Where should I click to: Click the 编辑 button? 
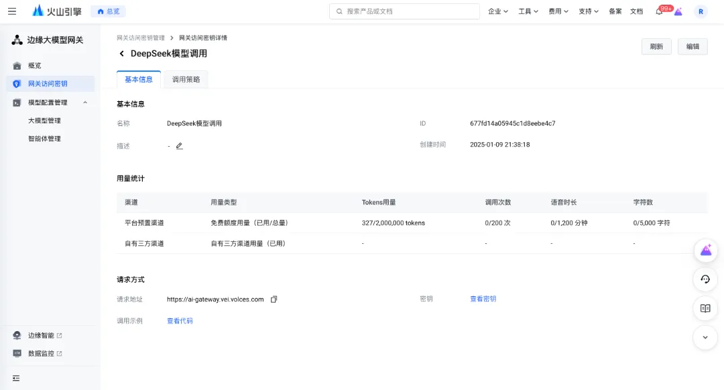[x=692, y=46]
